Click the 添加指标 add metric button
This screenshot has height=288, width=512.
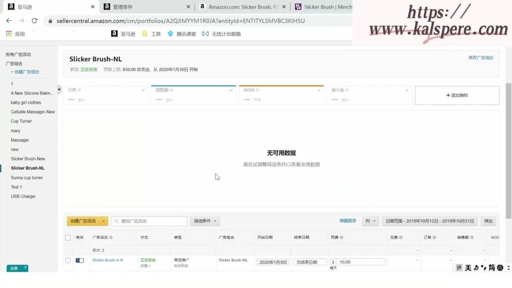(x=457, y=96)
